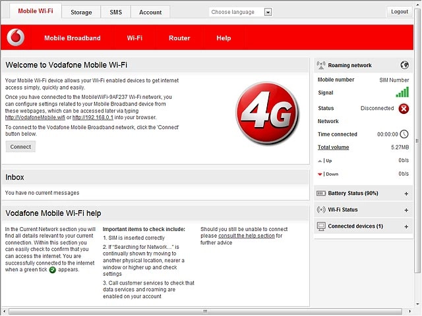
Task: Switch to the SMS tab
Action: pos(116,13)
